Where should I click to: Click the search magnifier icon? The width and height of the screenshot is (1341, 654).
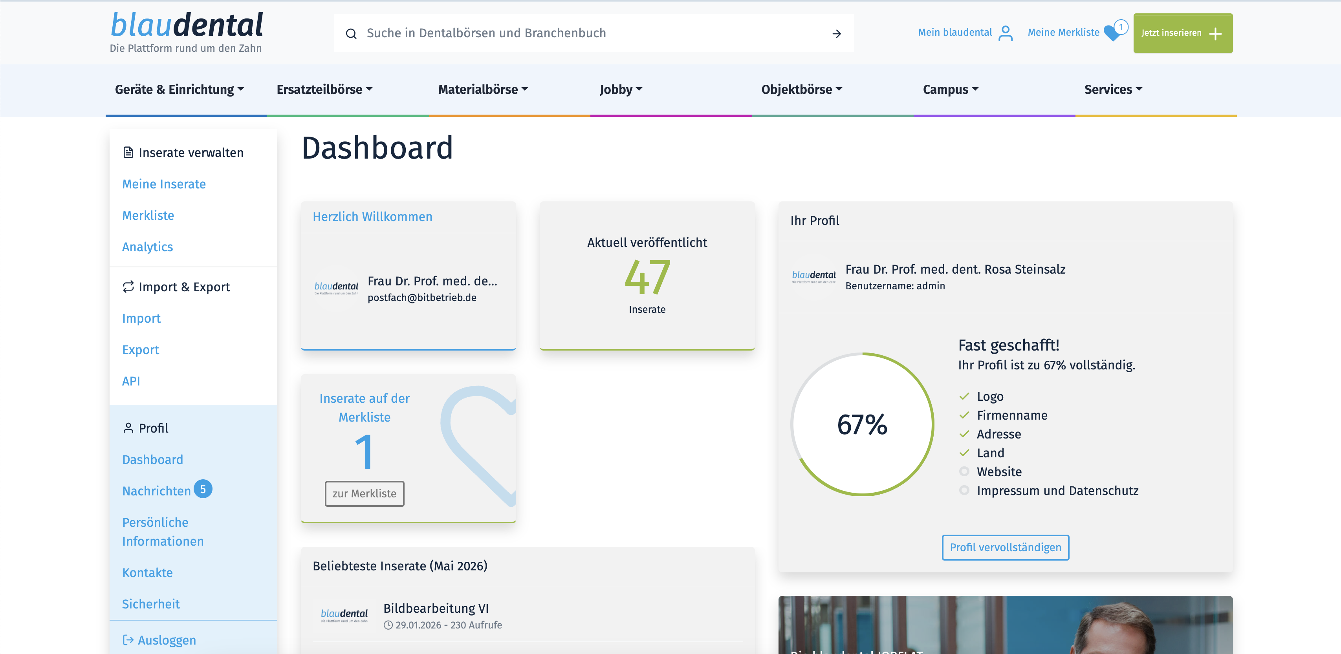point(352,34)
